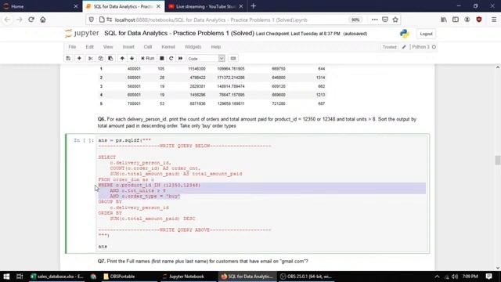
Task: Switch to the Live streaming YouTube Studio tab
Action: pos(206,6)
